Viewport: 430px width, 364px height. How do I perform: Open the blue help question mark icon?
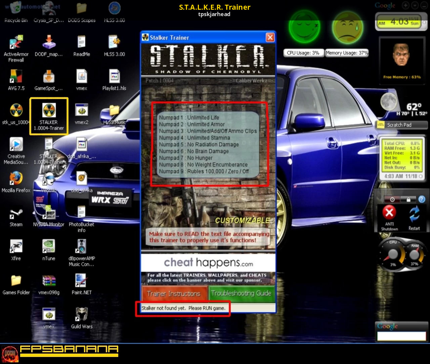tap(422, 199)
